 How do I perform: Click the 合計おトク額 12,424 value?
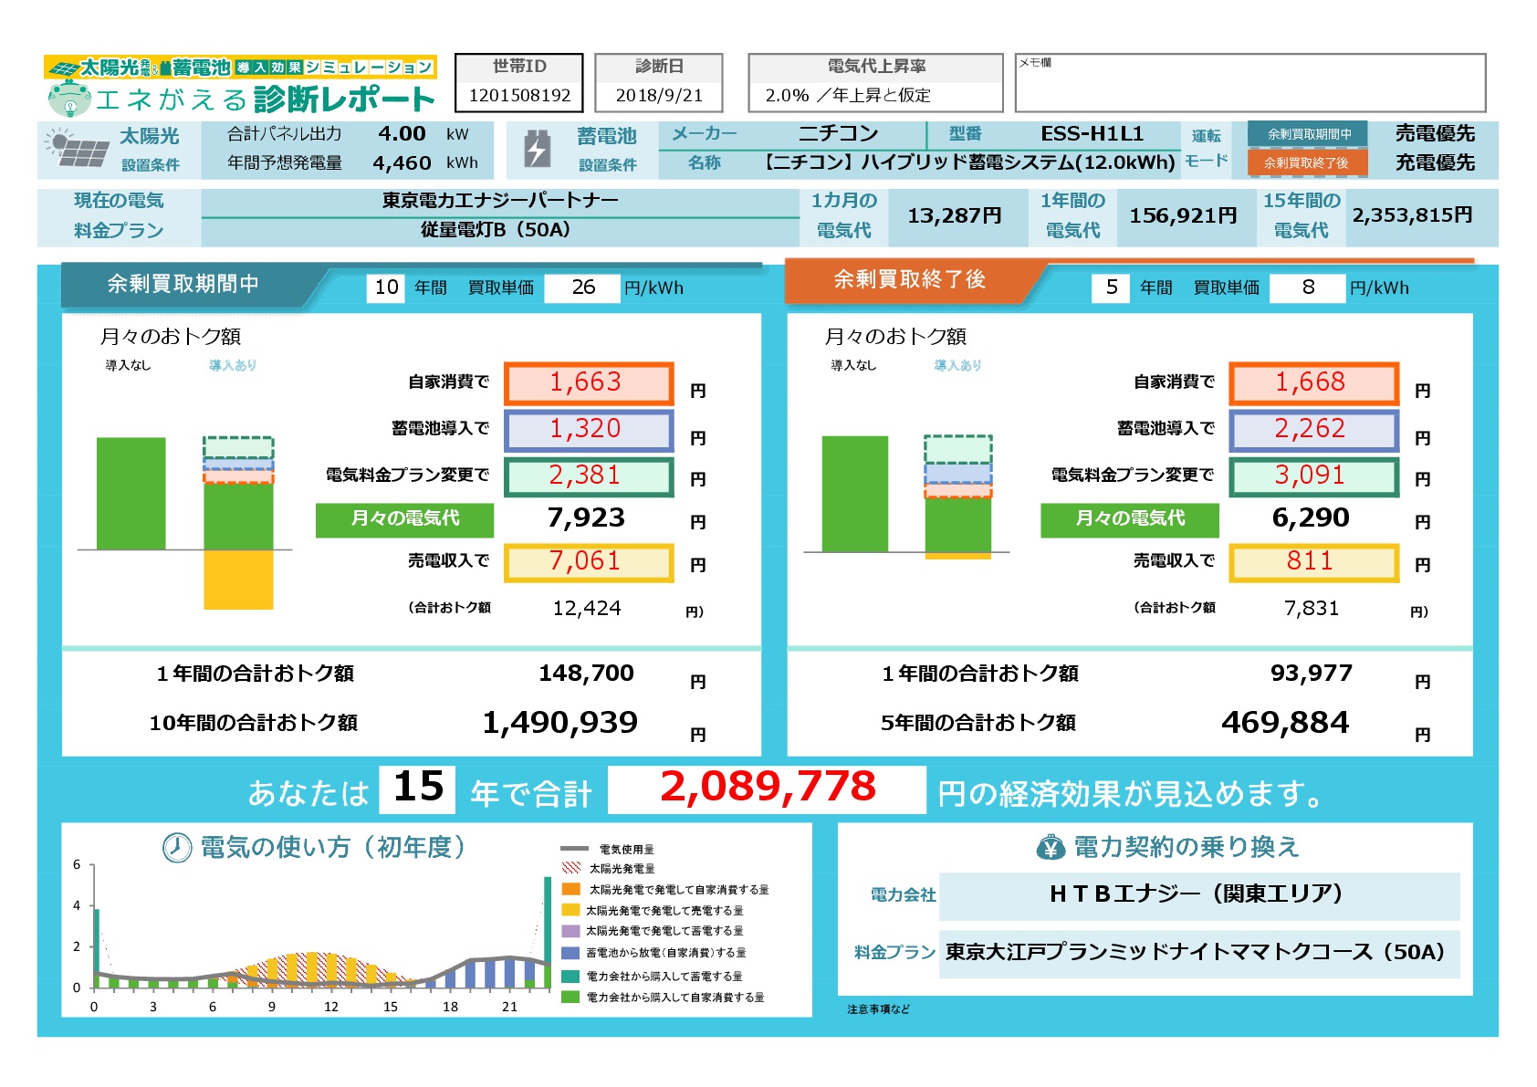(587, 609)
